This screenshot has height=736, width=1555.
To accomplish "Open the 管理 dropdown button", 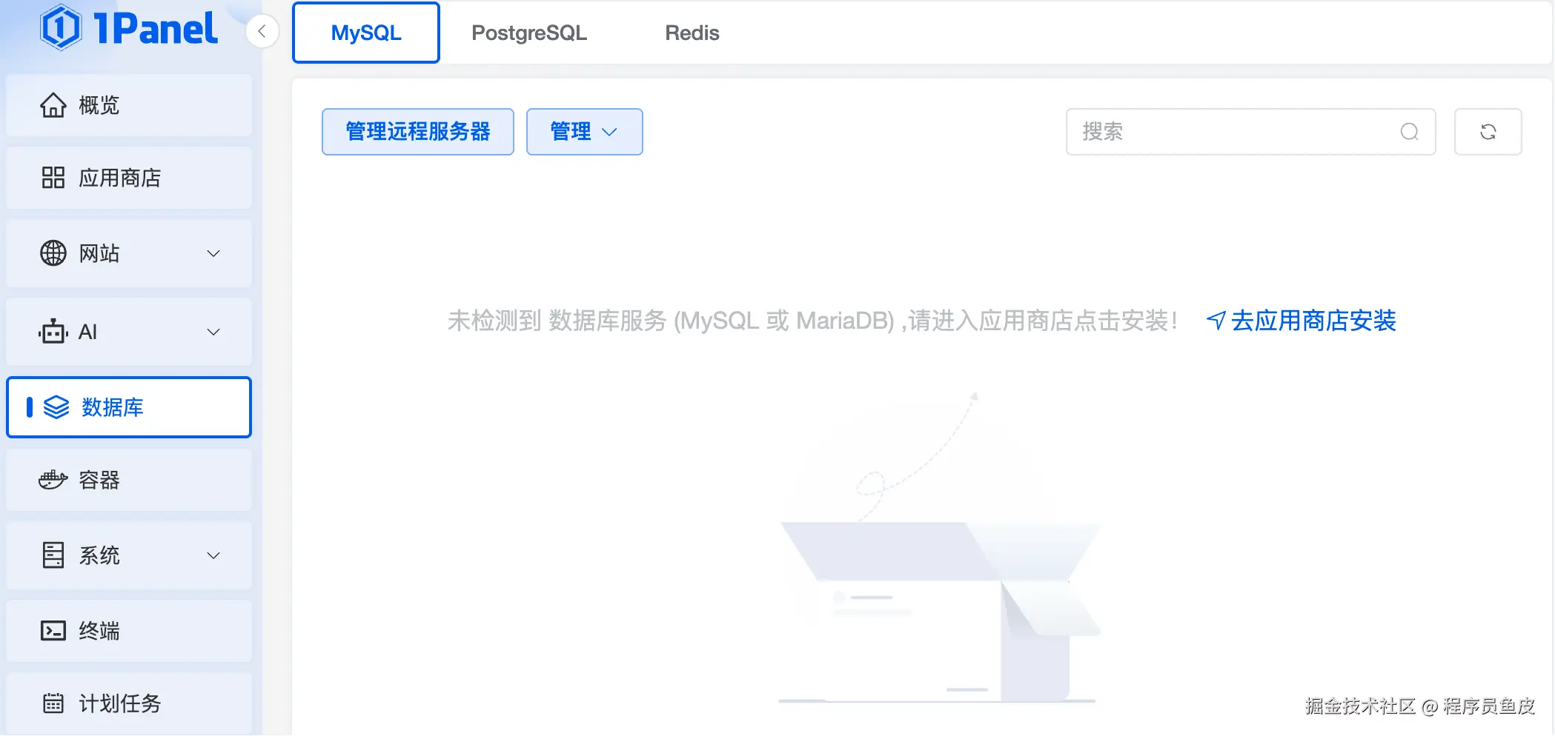I will (x=584, y=132).
